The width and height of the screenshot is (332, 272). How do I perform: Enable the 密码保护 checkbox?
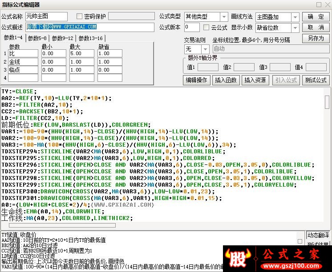[x=80, y=16]
